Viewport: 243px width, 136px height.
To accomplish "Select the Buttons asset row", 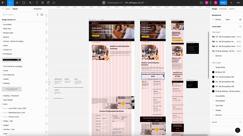I will click(x=23, y=37).
